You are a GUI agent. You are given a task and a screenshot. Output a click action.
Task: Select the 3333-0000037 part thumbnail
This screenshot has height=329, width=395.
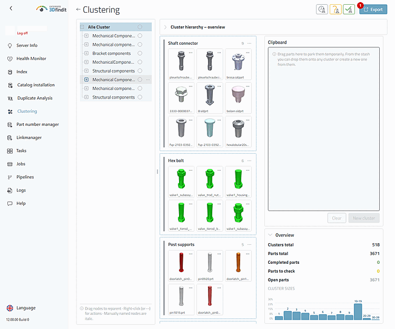pos(181,98)
